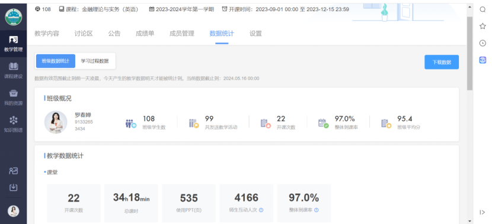Open 知识图谱 in the sidebar
Screen dimensions: 492x224
(x=13, y=125)
